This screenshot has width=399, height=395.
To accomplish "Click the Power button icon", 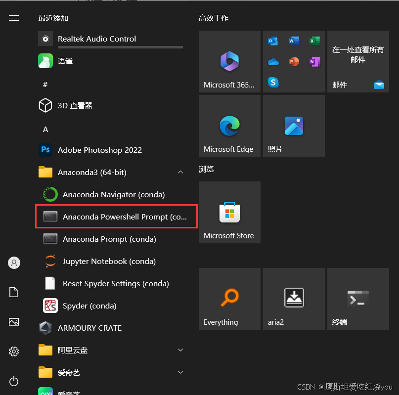I will click(x=14, y=381).
